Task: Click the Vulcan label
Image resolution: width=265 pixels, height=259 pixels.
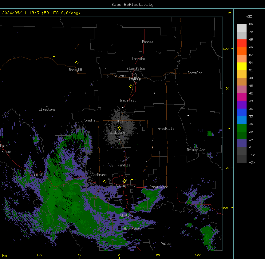Action: click(x=167, y=244)
